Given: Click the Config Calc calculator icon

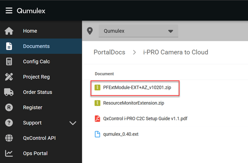Looking at the screenshot, I should pos(9,62).
